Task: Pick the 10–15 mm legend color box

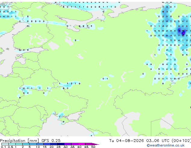Action: (40, 144)
